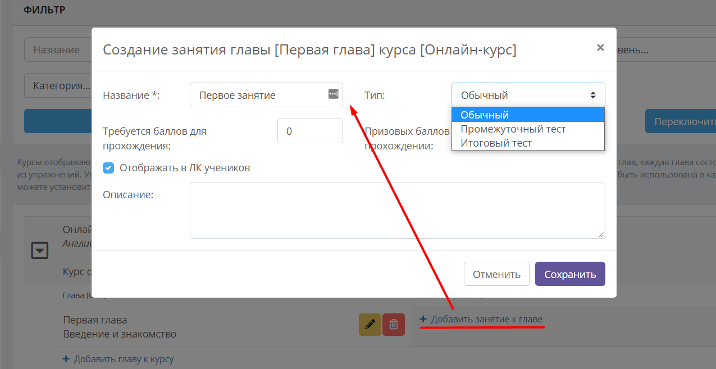Click the dots icon inside Название field
The image size is (716, 369).
click(x=334, y=94)
